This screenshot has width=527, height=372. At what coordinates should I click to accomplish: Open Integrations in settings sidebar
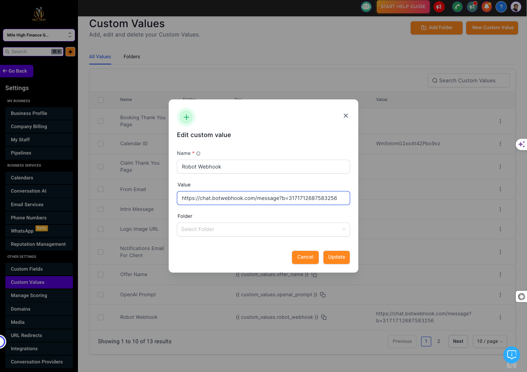coord(39,349)
